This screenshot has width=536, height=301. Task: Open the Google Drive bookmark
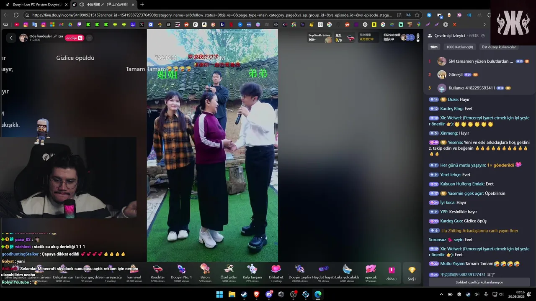[70, 25]
